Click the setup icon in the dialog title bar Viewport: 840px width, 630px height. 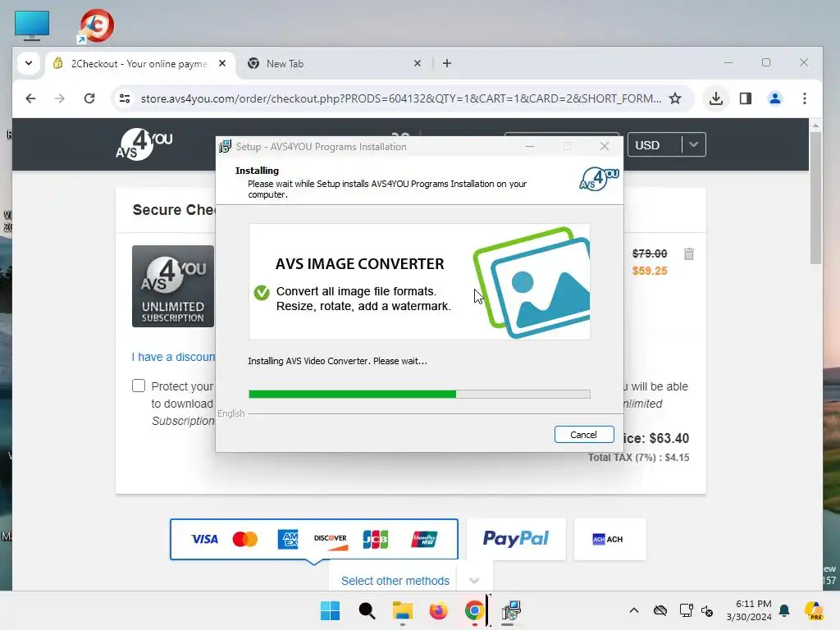click(x=225, y=146)
